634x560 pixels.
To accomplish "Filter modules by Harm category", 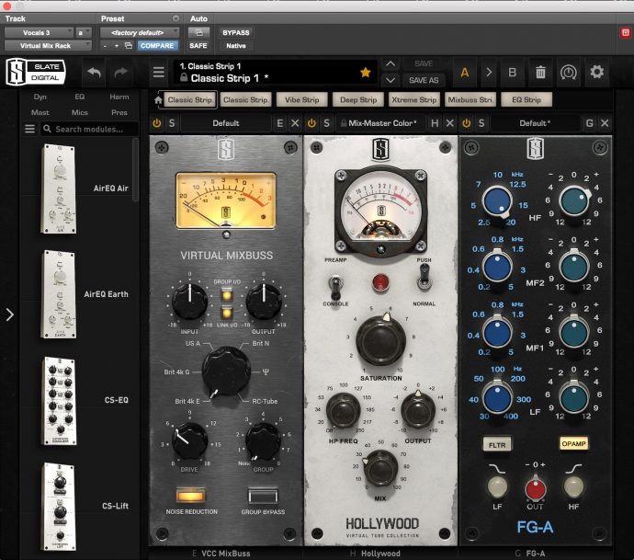I will pyautogui.click(x=119, y=97).
